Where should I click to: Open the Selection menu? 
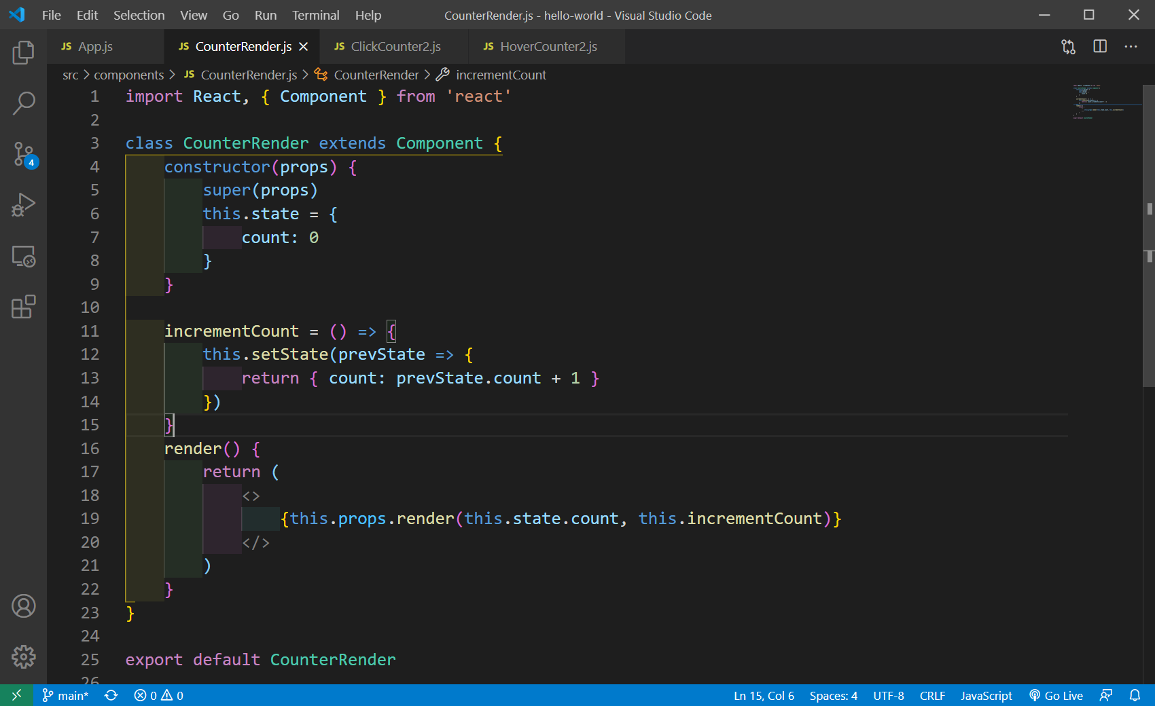pos(139,15)
